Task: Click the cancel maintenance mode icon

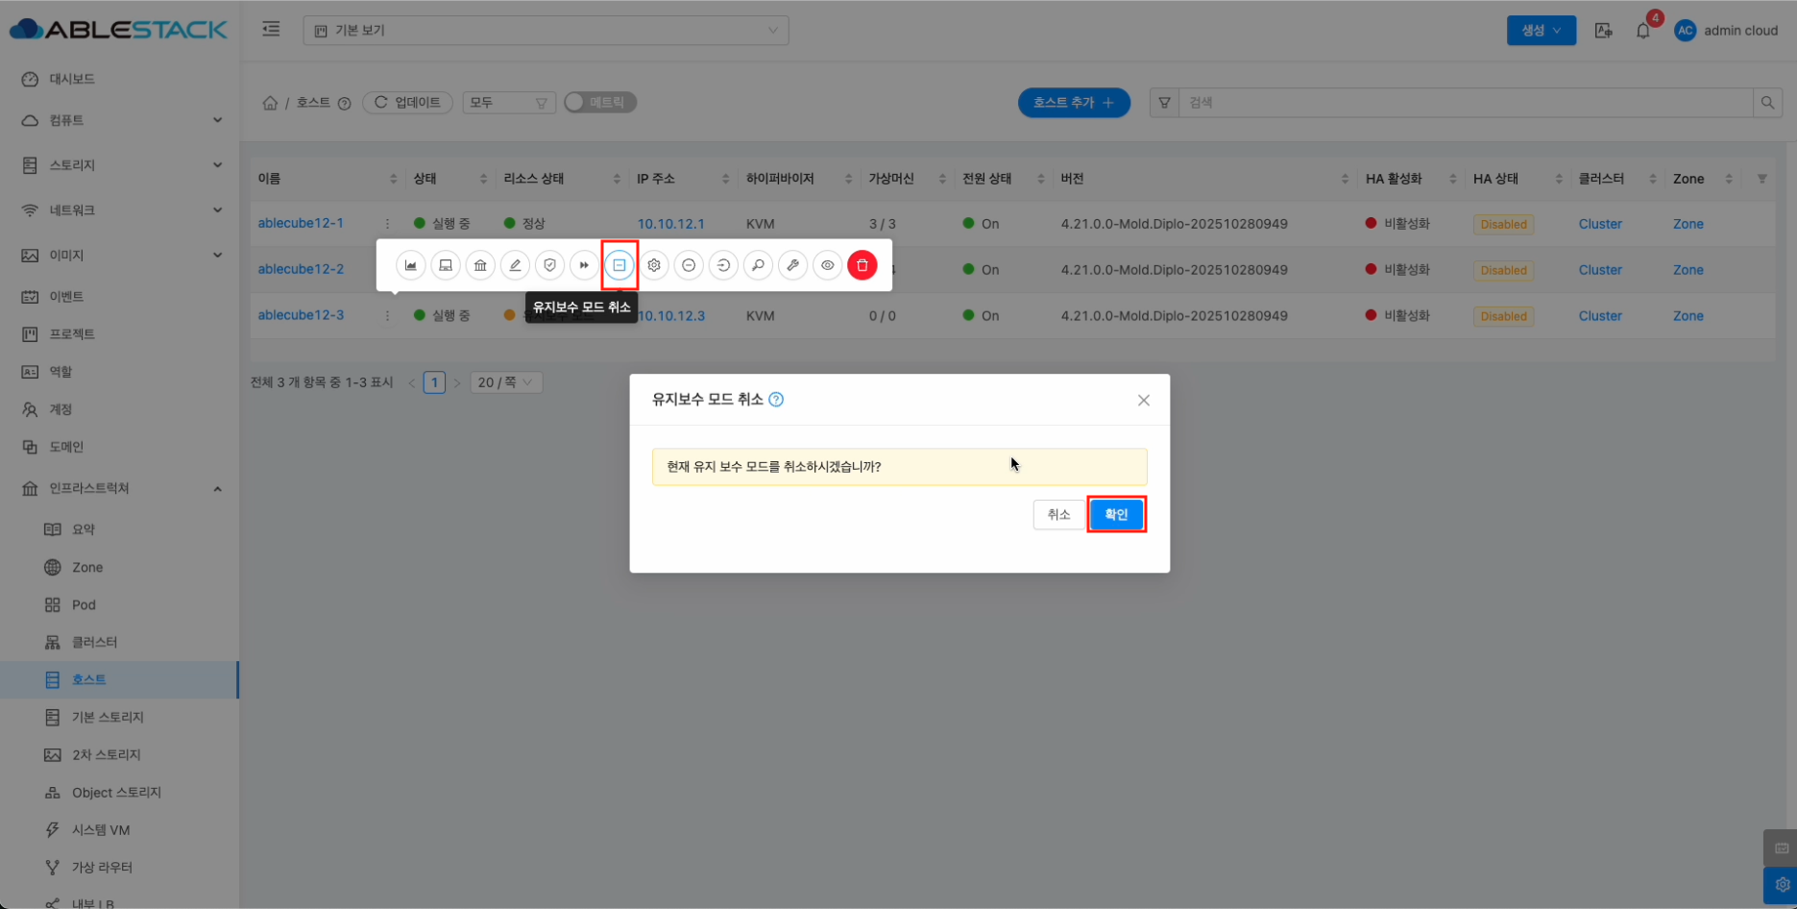Action: pyautogui.click(x=619, y=265)
